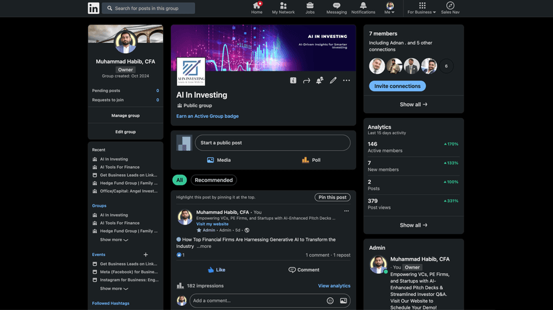Click Edit group
The image size is (553, 310).
point(126,132)
